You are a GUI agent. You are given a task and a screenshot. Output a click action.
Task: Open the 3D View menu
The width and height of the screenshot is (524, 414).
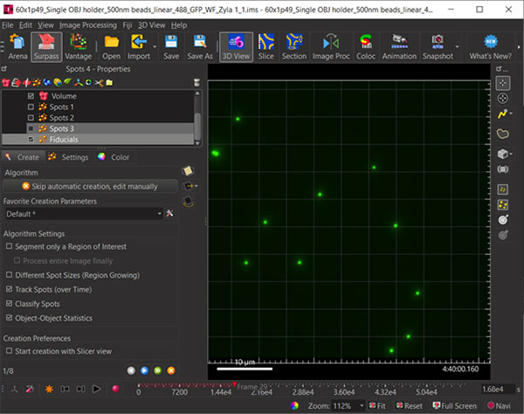[x=152, y=25]
